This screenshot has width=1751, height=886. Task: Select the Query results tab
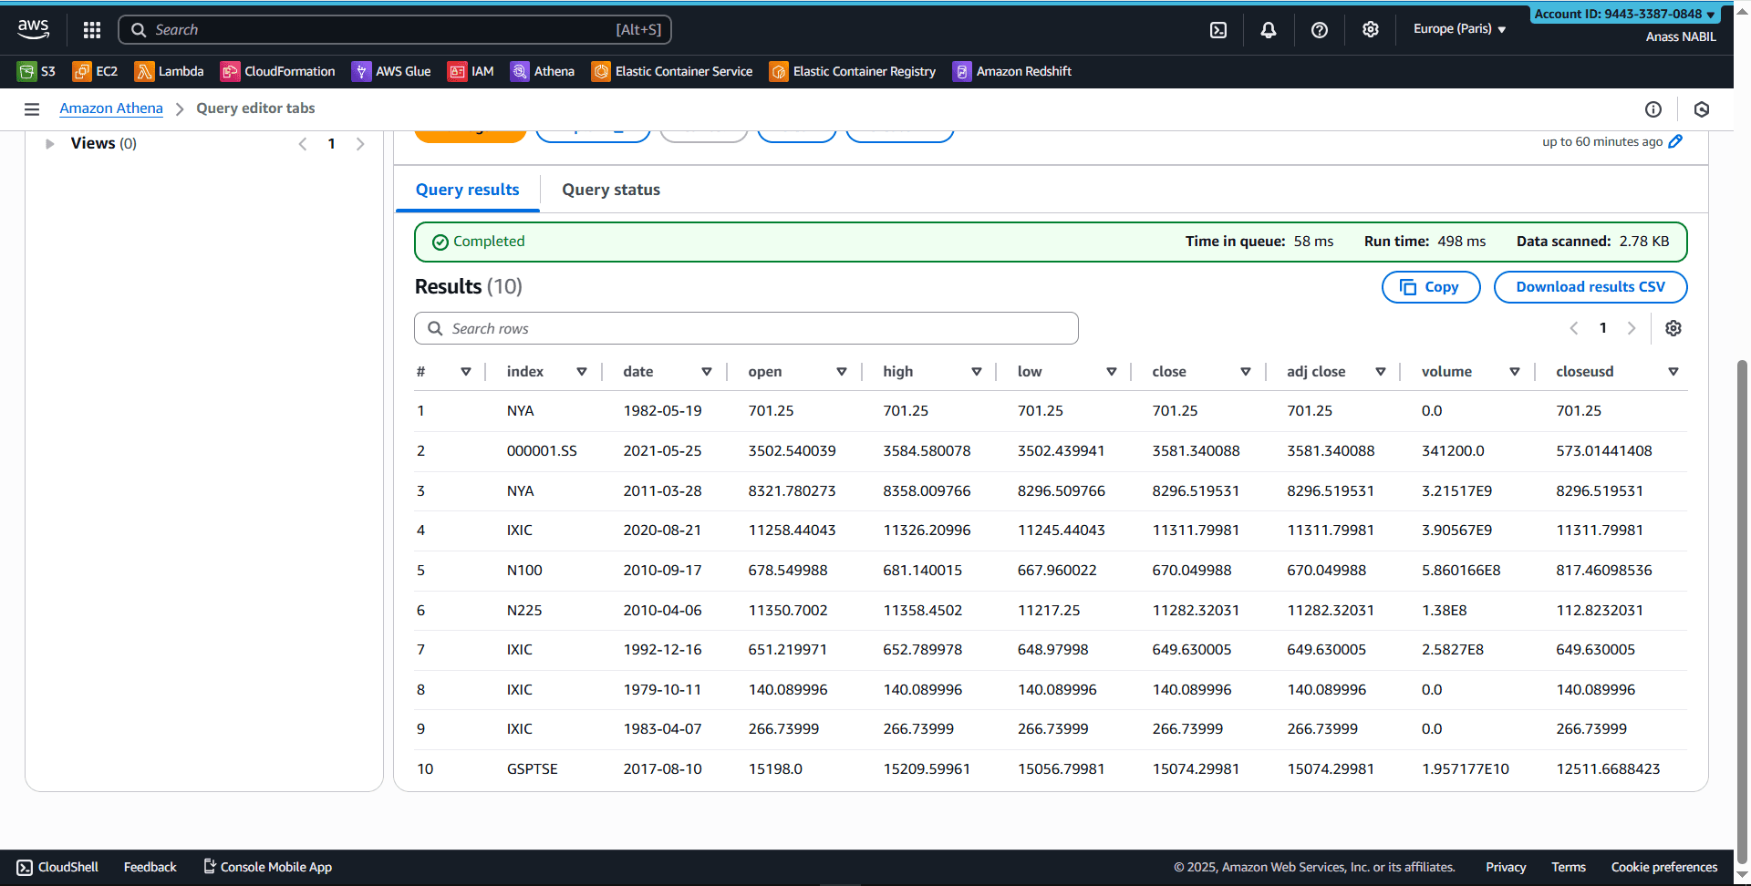[467, 190]
